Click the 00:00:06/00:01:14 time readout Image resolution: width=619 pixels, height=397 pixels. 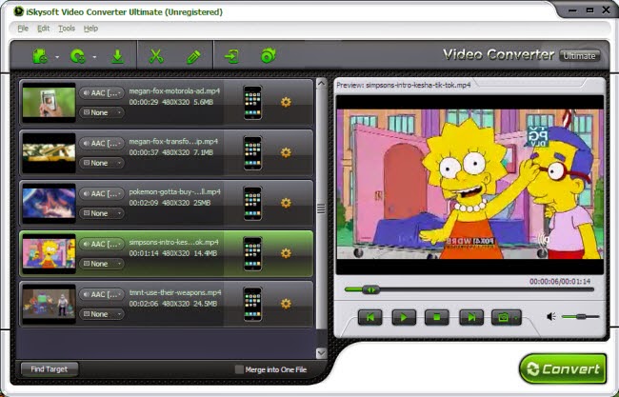(560, 282)
